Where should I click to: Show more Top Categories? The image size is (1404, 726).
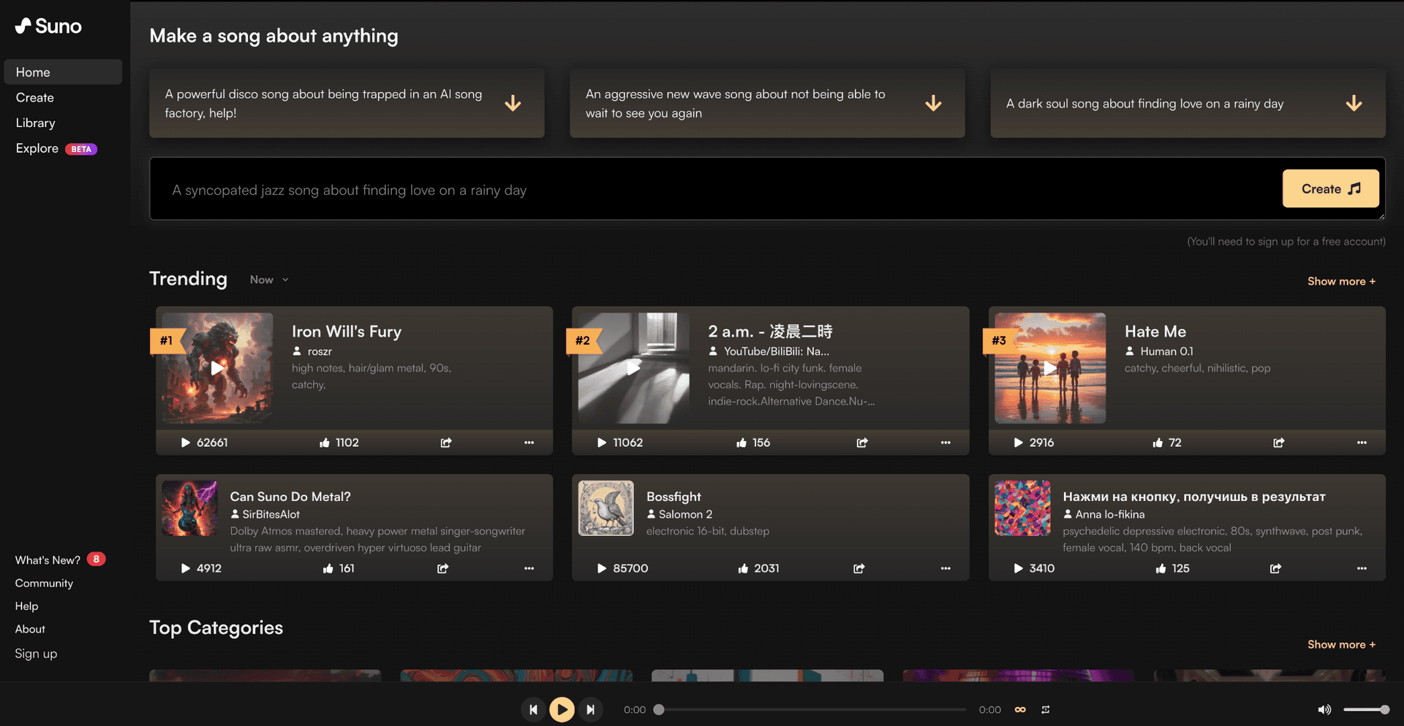click(x=1341, y=644)
